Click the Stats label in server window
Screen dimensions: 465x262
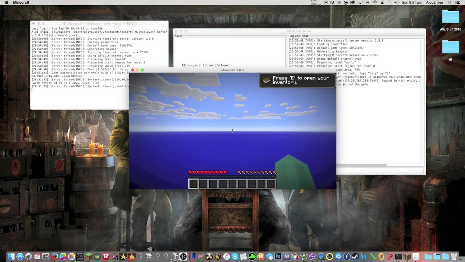point(178,36)
